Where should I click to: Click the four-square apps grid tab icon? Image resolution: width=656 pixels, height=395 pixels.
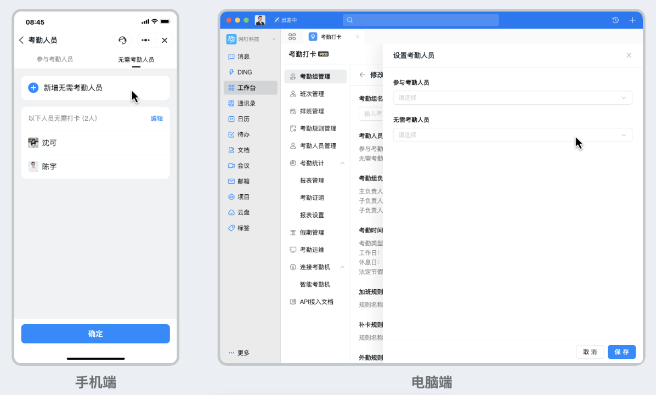pos(292,37)
